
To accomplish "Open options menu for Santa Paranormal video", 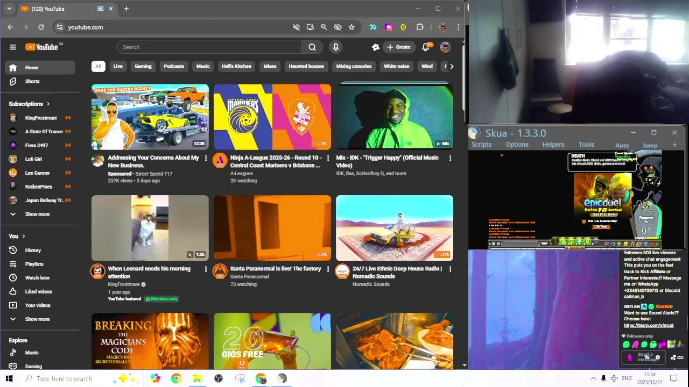I will tap(328, 269).
